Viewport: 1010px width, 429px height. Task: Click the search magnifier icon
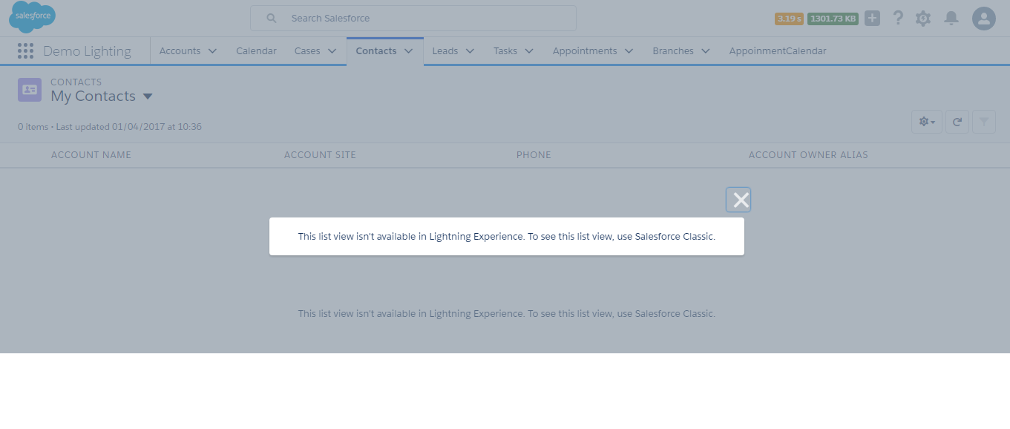click(272, 18)
